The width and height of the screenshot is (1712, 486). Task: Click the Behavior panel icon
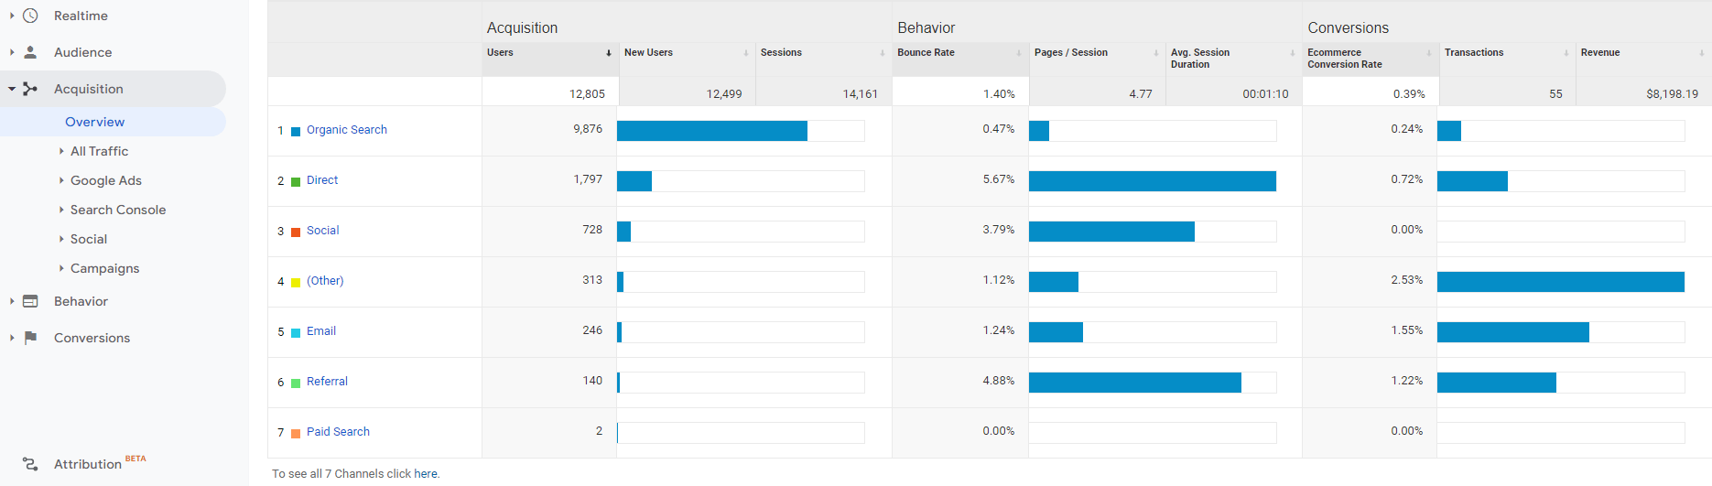(30, 301)
